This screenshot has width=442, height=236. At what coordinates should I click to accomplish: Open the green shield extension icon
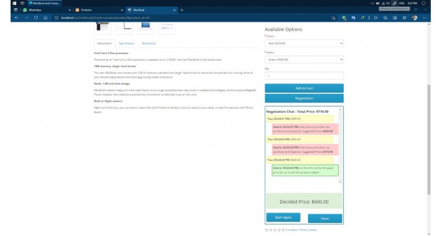[x=344, y=18]
